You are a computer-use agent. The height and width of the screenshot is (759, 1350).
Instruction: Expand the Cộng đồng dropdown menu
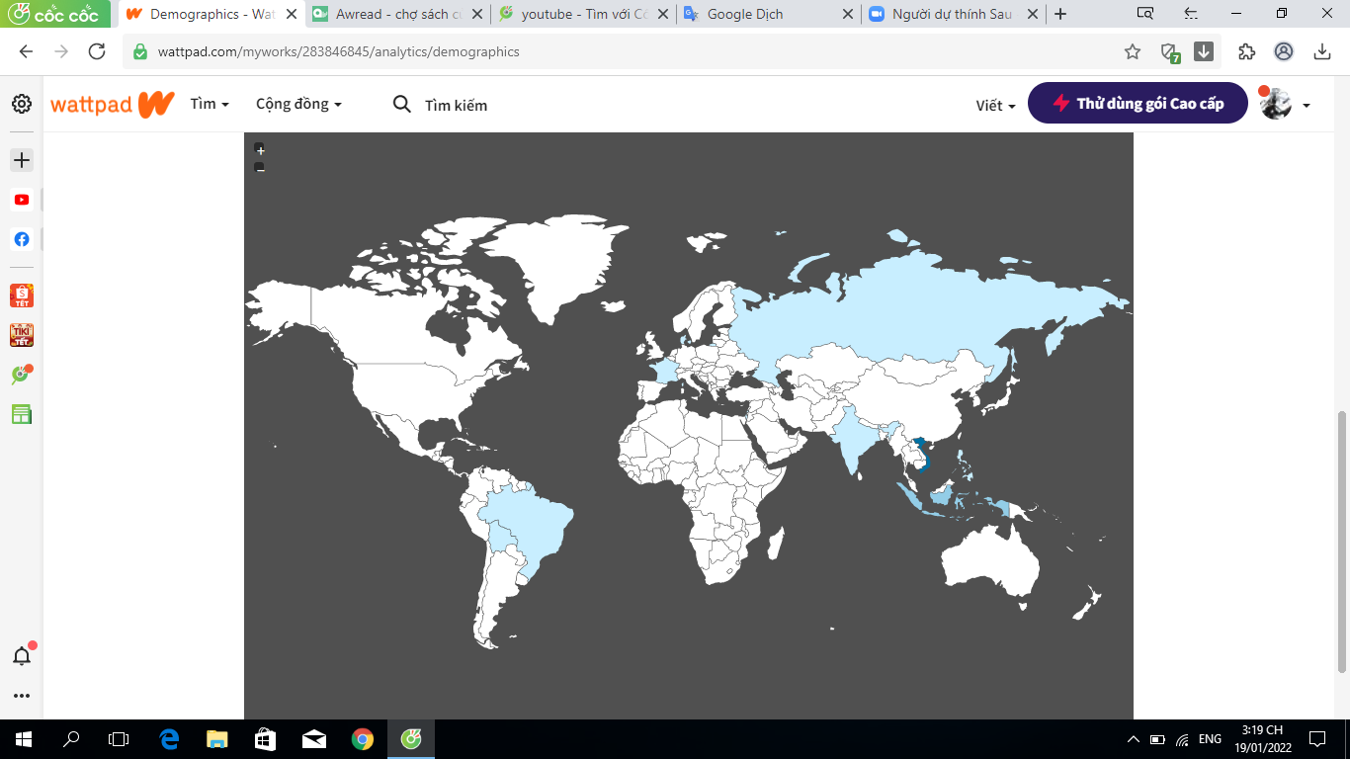(x=298, y=104)
